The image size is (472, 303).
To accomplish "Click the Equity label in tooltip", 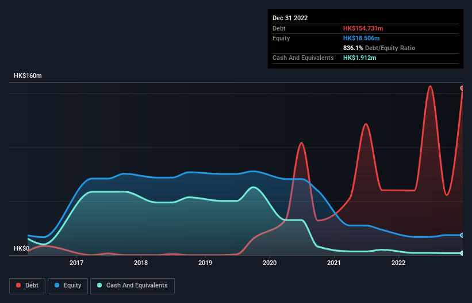I will [281, 38].
